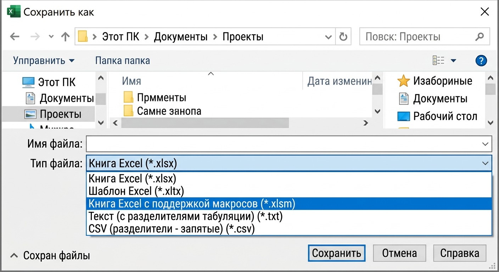Click the Сохранить button

(337, 253)
